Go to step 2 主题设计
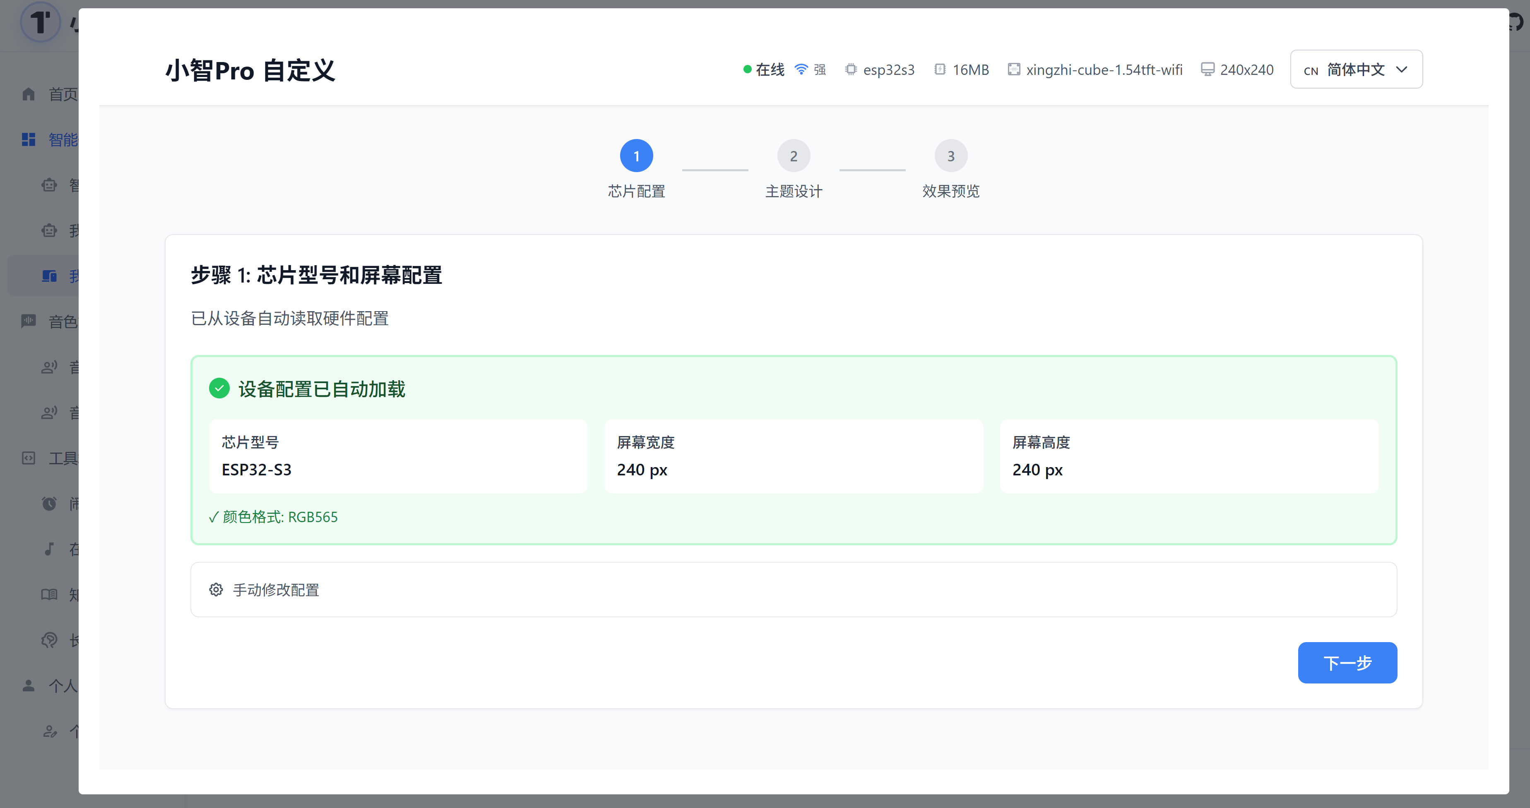Image resolution: width=1530 pixels, height=808 pixels. click(x=793, y=156)
